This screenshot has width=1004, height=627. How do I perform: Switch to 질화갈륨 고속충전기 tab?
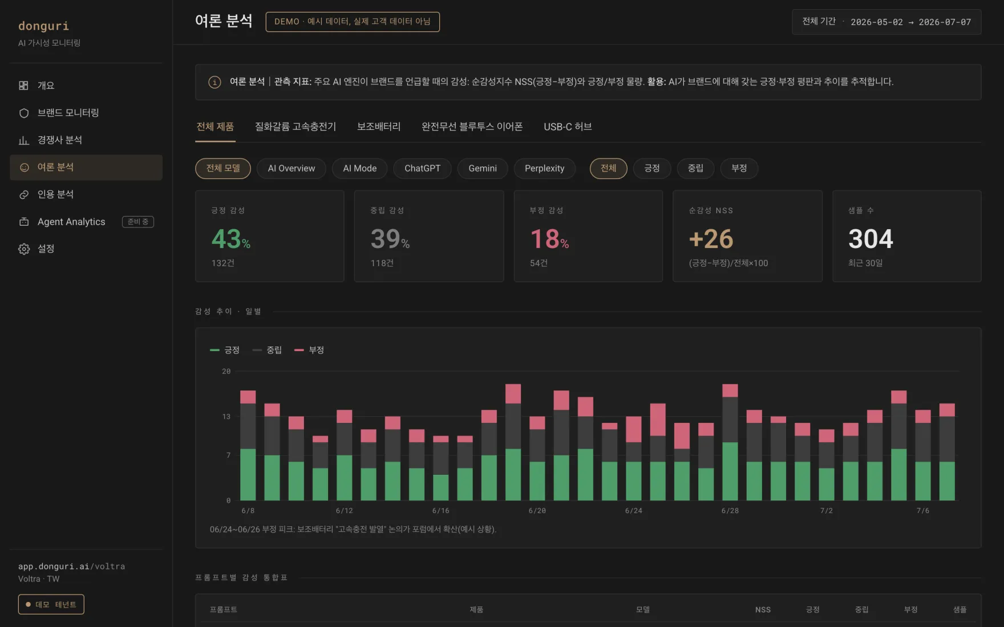pos(295,127)
